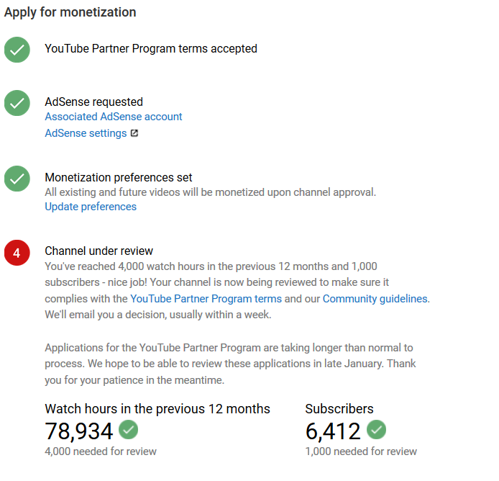499x481 pixels.
Task: Click the green checkmark next to AdSense requested
Action: 17,103
